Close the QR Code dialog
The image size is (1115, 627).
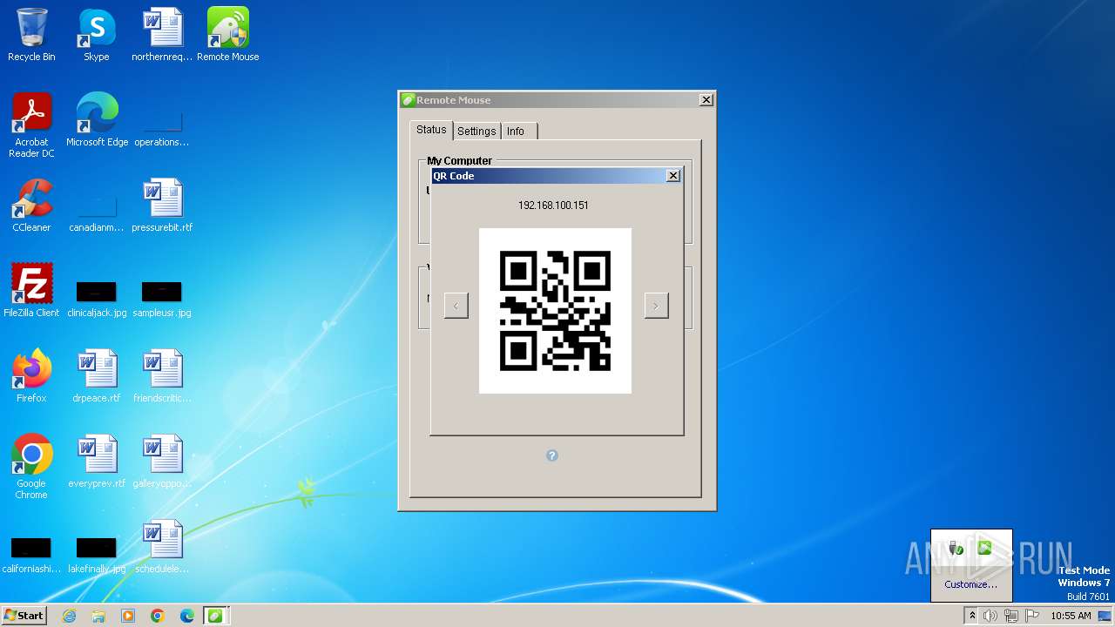click(672, 176)
